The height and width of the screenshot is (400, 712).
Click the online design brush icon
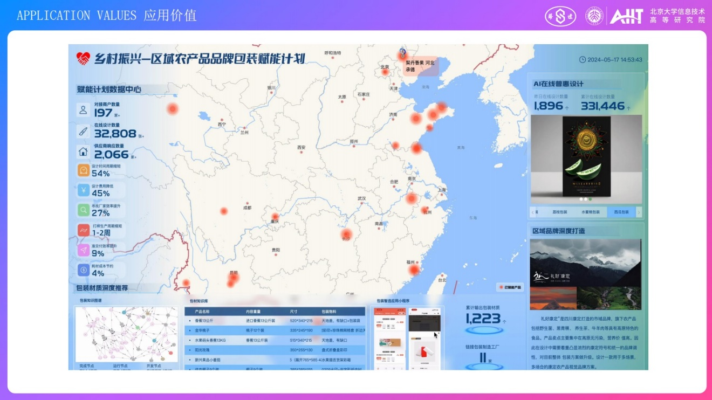pyautogui.click(x=83, y=130)
